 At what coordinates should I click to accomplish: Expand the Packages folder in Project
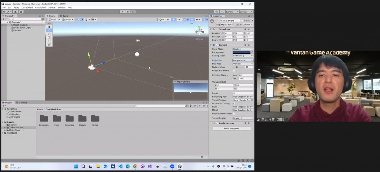pos(3,133)
